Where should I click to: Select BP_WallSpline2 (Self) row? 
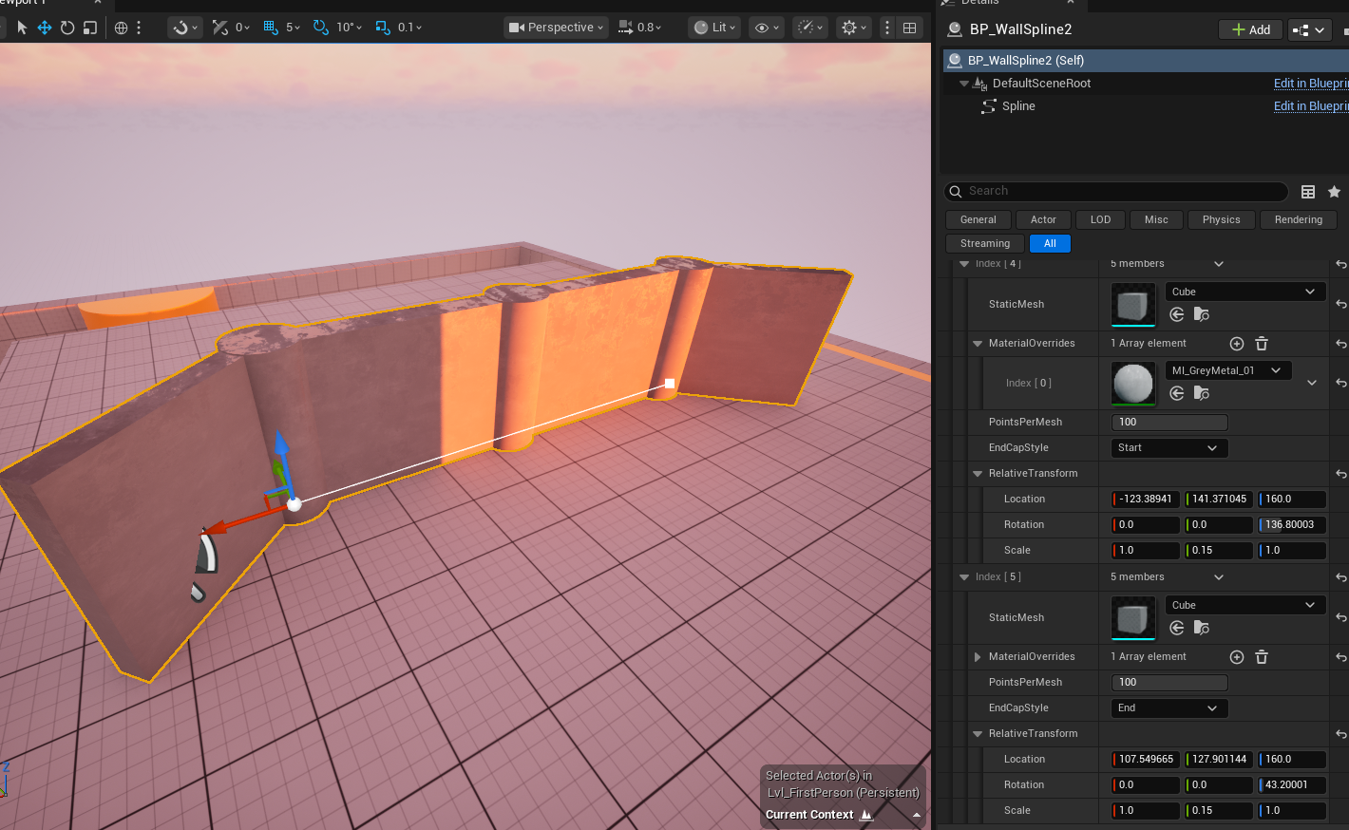[1145, 60]
